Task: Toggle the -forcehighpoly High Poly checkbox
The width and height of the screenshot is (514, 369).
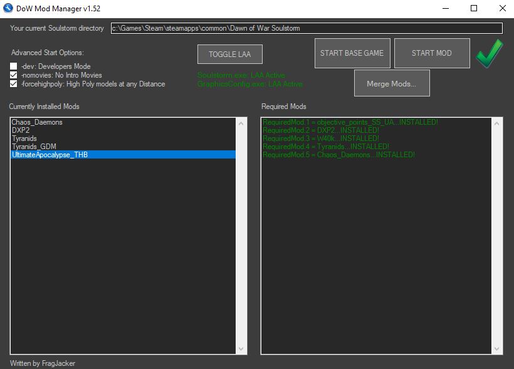Action: click(14, 84)
